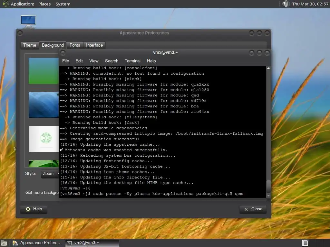Switch to the Fonts tab
The height and width of the screenshot is (247, 330).
(x=75, y=45)
